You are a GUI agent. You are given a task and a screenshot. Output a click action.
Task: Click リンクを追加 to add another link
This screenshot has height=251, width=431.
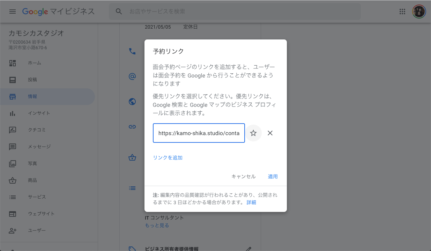pyautogui.click(x=168, y=158)
